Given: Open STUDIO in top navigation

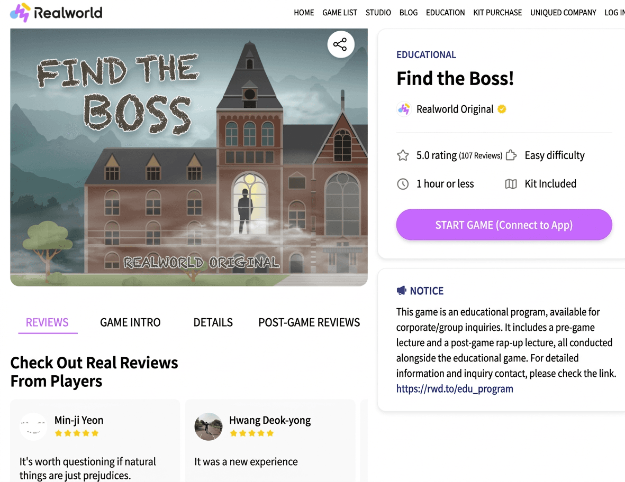Looking at the screenshot, I should coord(378,13).
